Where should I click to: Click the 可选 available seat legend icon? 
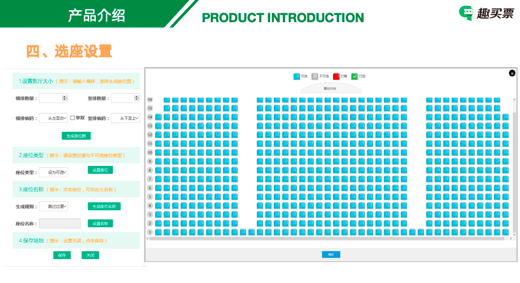pos(297,76)
